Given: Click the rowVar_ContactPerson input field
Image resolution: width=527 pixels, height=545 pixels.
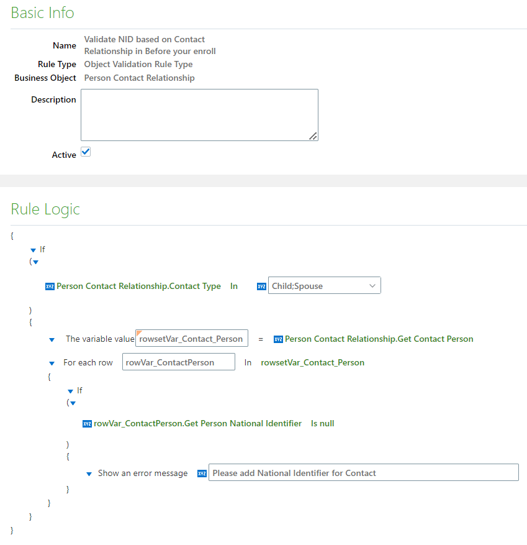Looking at the screenshot, I should coord(178,361).
